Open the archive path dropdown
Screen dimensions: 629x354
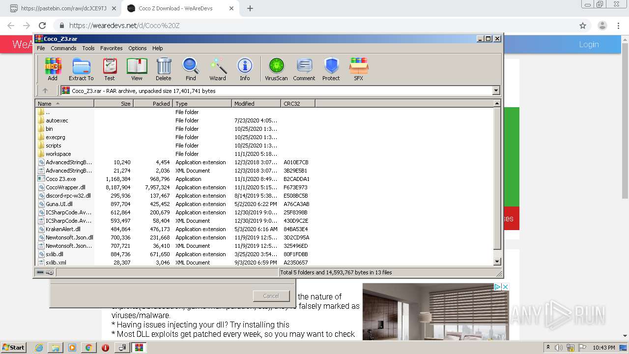[496, 90]
